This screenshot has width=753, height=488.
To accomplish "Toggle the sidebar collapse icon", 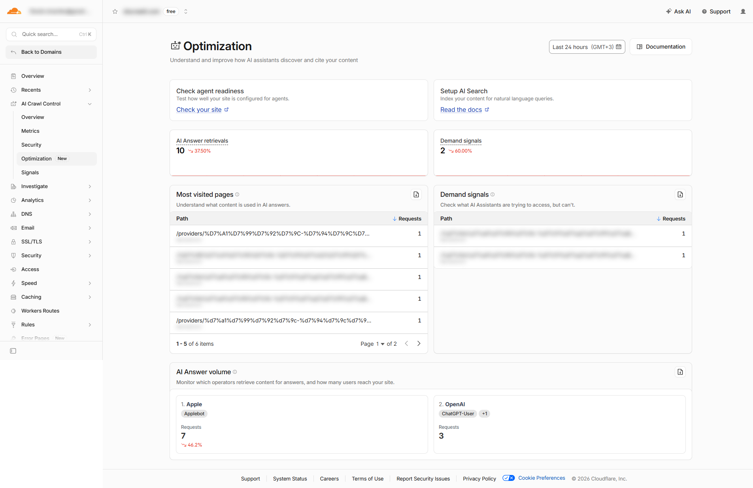I will [13, 351].
